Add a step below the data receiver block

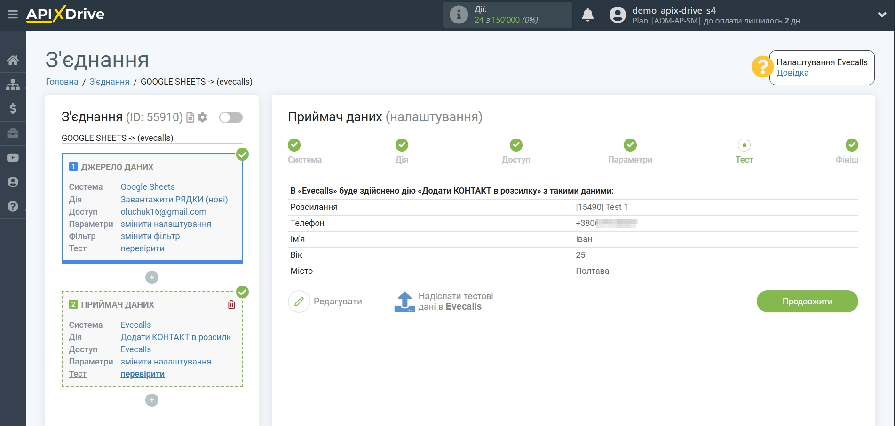[151, 400]
